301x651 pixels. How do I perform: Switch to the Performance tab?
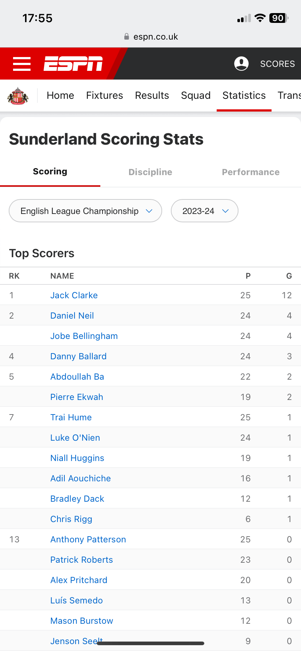251,172
